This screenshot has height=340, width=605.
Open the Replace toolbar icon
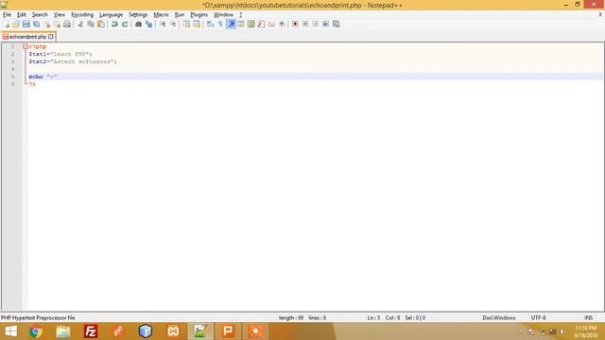148,24
